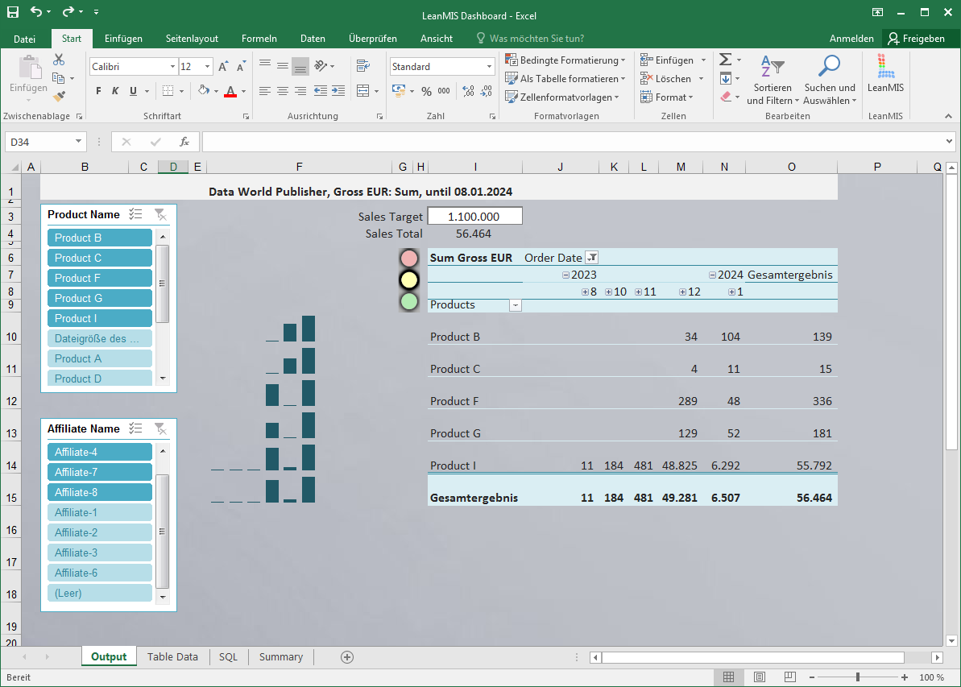Click the save icon in title bar
The image size is (961, 687).
(x=13, y=12)
